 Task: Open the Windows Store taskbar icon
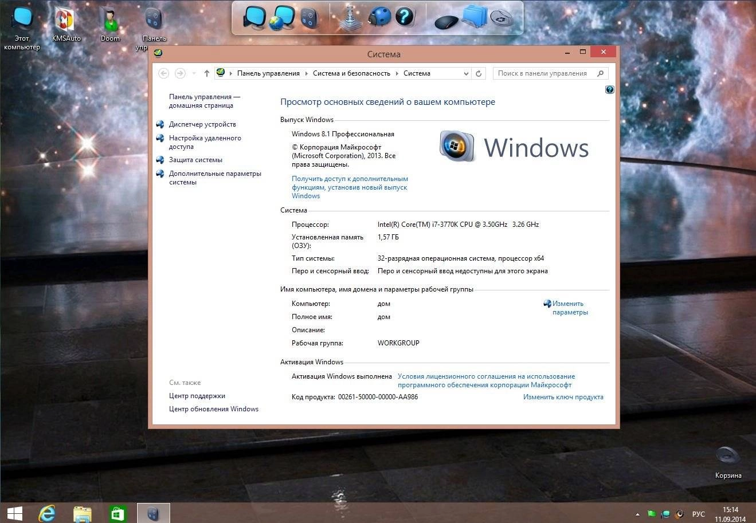(118, 513)
